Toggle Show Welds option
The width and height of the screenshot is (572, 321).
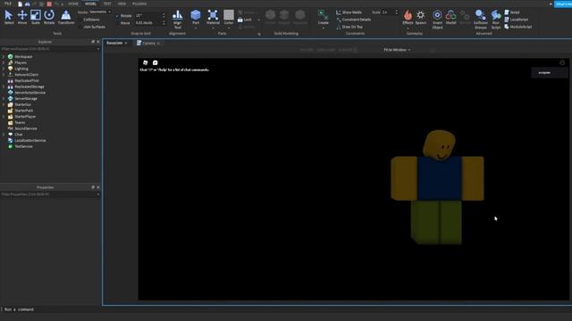(x=349, y=12)
